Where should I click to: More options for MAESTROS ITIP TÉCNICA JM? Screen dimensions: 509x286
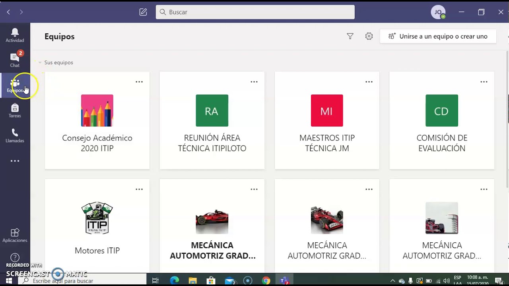(369, 82)
